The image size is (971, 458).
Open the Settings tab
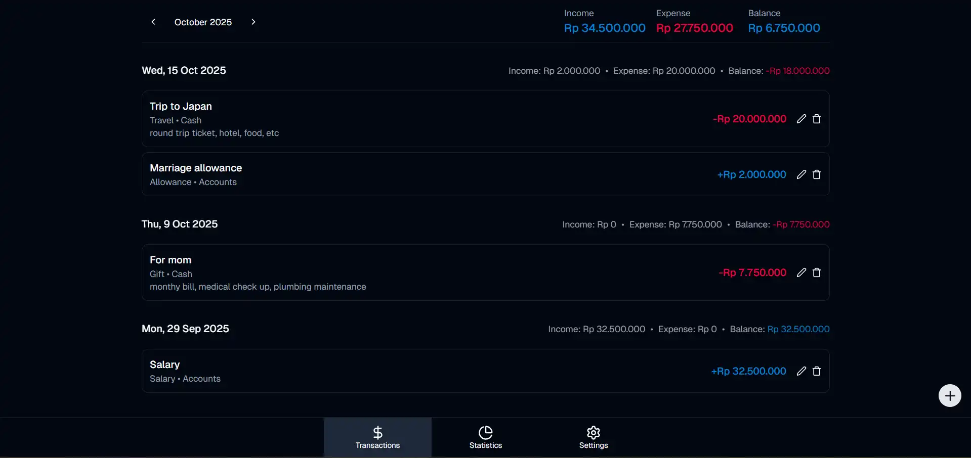(593, 437)
